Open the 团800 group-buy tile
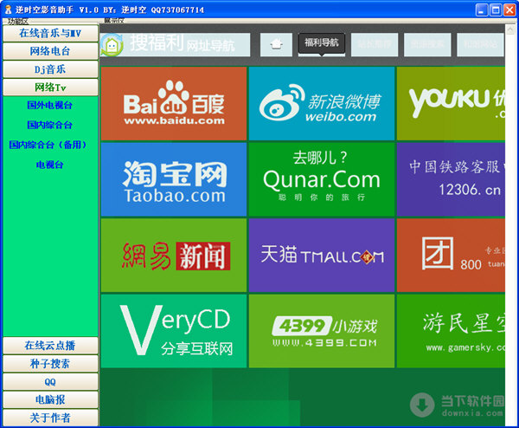The image size is (519, 428). 451,256
